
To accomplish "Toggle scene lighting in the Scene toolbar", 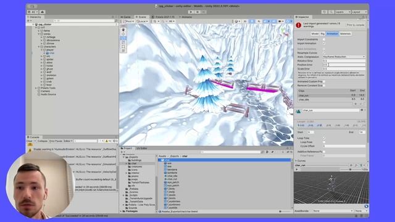I will 252,22.
